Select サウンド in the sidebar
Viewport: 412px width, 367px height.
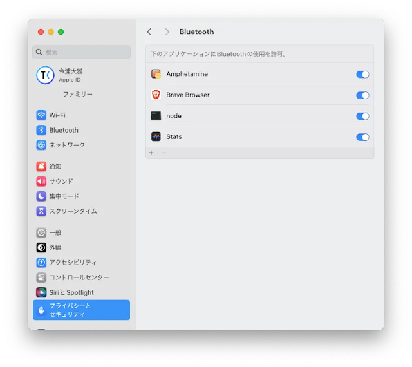[82, 181]
